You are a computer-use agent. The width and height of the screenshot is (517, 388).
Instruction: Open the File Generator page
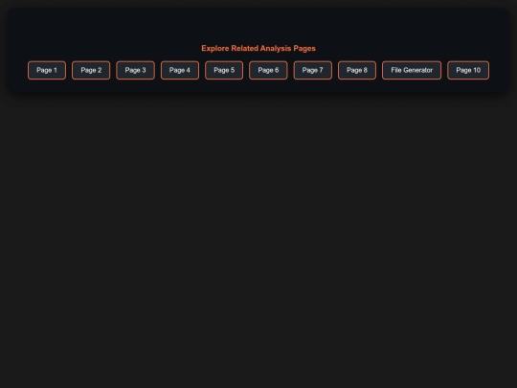412,70
